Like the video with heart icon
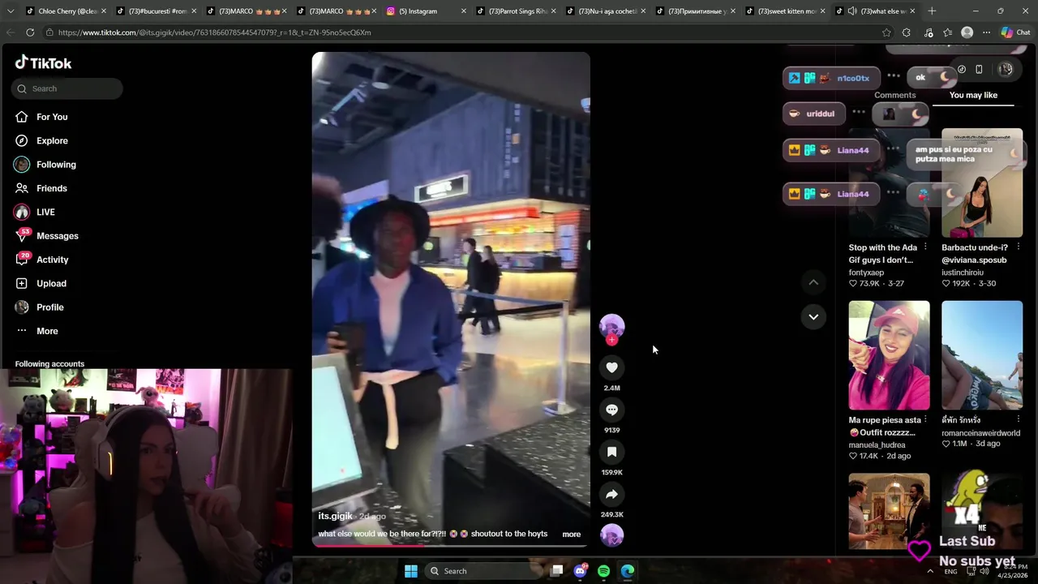 [x=611, y=367]
